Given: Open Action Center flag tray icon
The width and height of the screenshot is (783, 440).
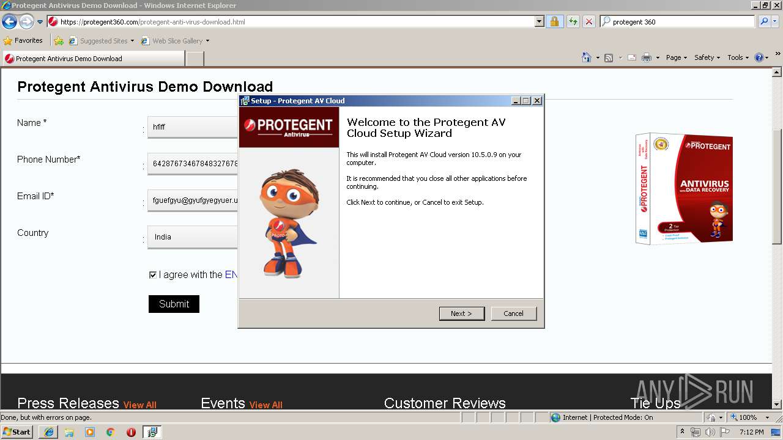Looking at the screenshot, I should tap(725, 432).
